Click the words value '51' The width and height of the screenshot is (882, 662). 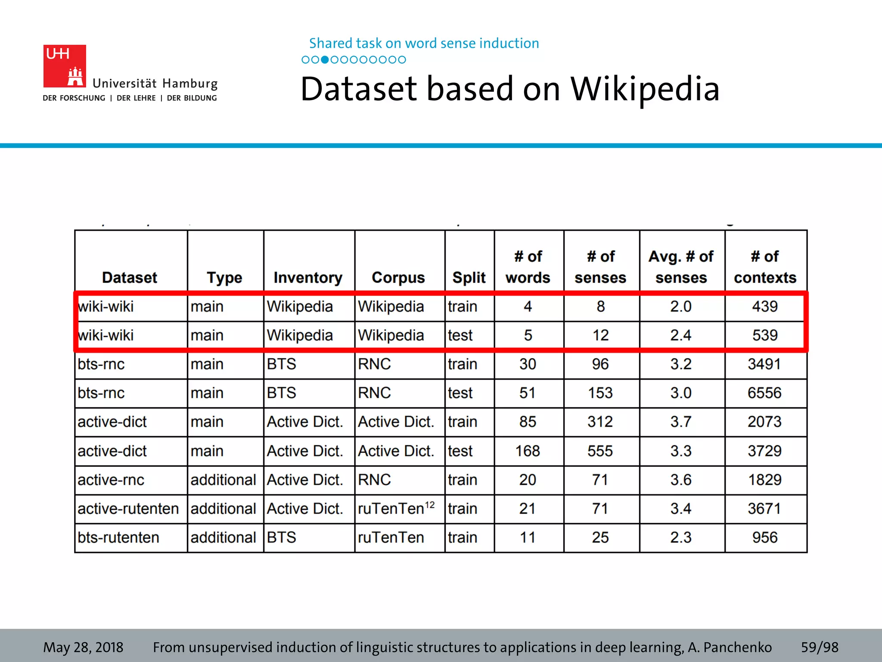coord(528,393)
